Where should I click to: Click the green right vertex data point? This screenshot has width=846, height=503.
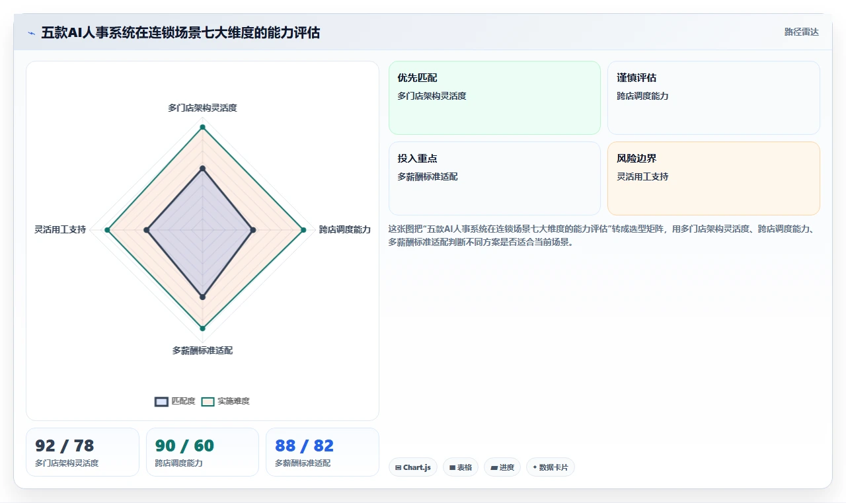[x=303, y=230]
